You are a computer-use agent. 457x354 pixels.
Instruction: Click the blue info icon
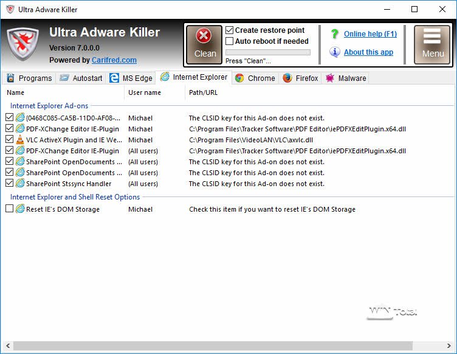click(x=335, y=52)
